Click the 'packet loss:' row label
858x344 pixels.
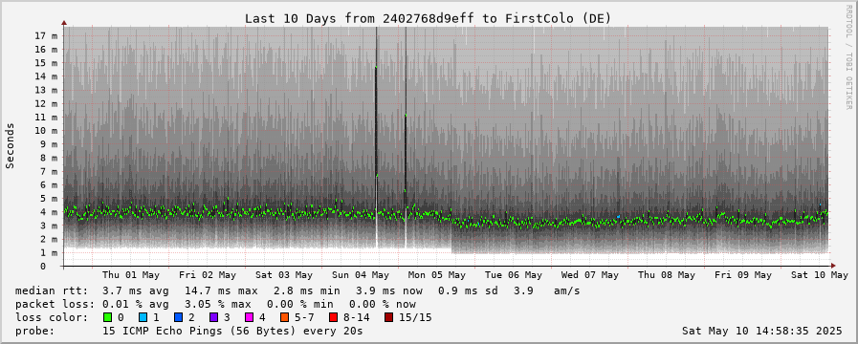(55, 304)
